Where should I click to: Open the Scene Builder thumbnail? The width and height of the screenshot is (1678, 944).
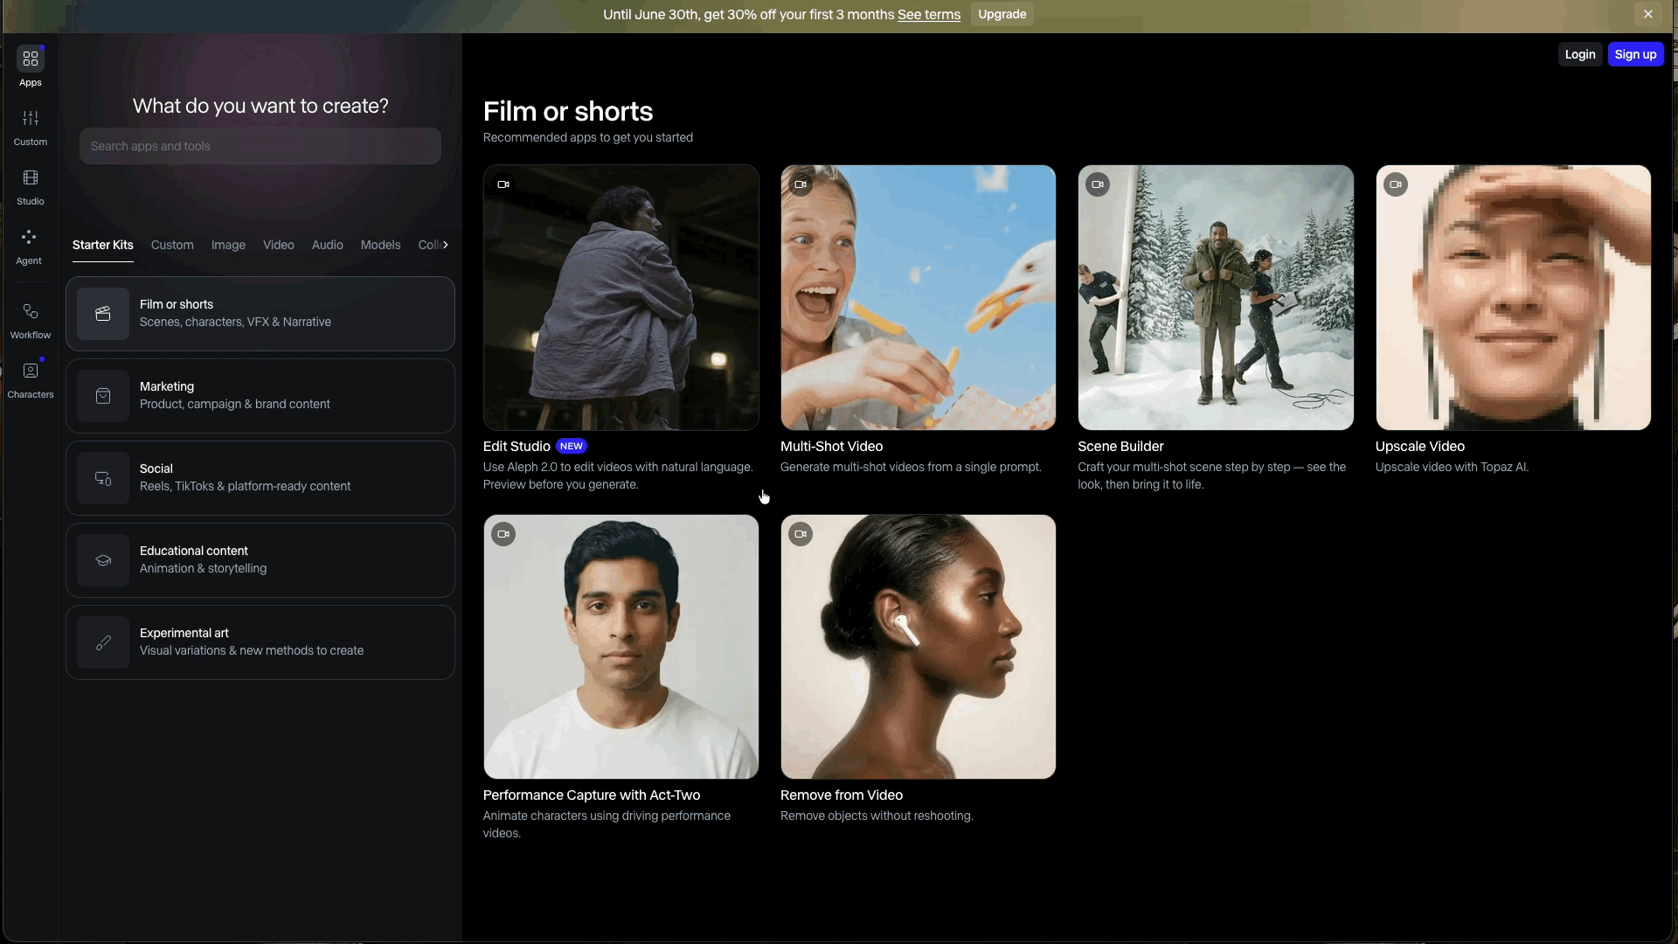click(1216, 297)
